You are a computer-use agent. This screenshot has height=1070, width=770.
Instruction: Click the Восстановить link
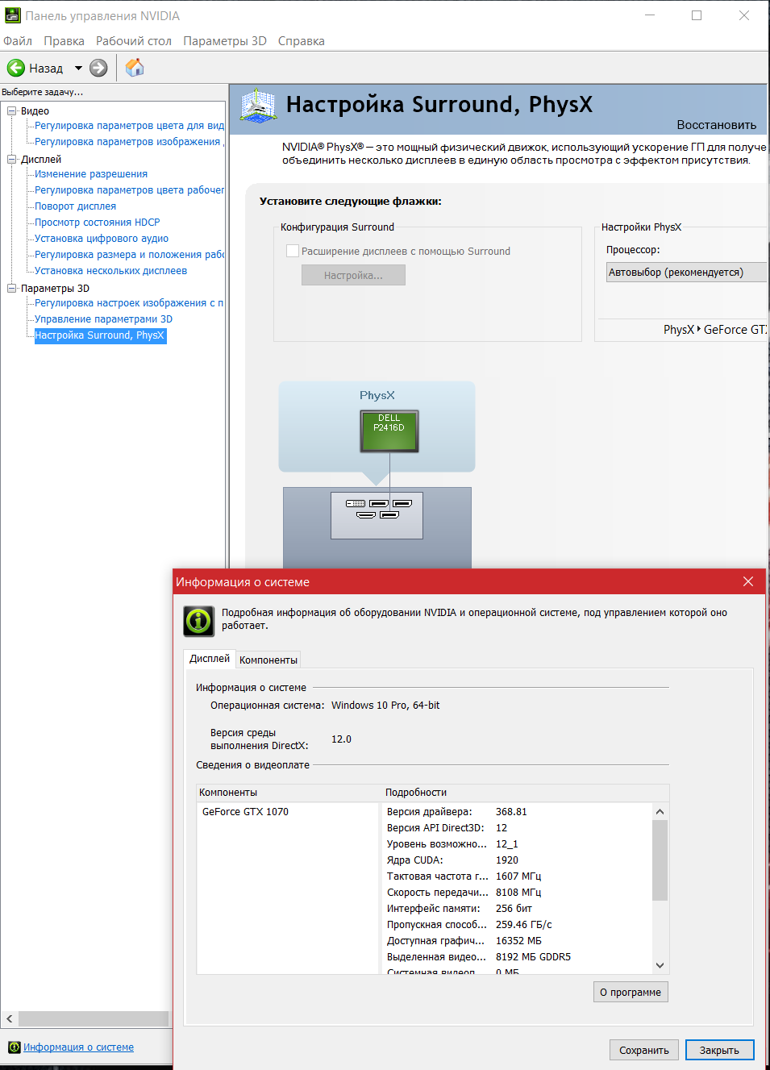[717, 125]
